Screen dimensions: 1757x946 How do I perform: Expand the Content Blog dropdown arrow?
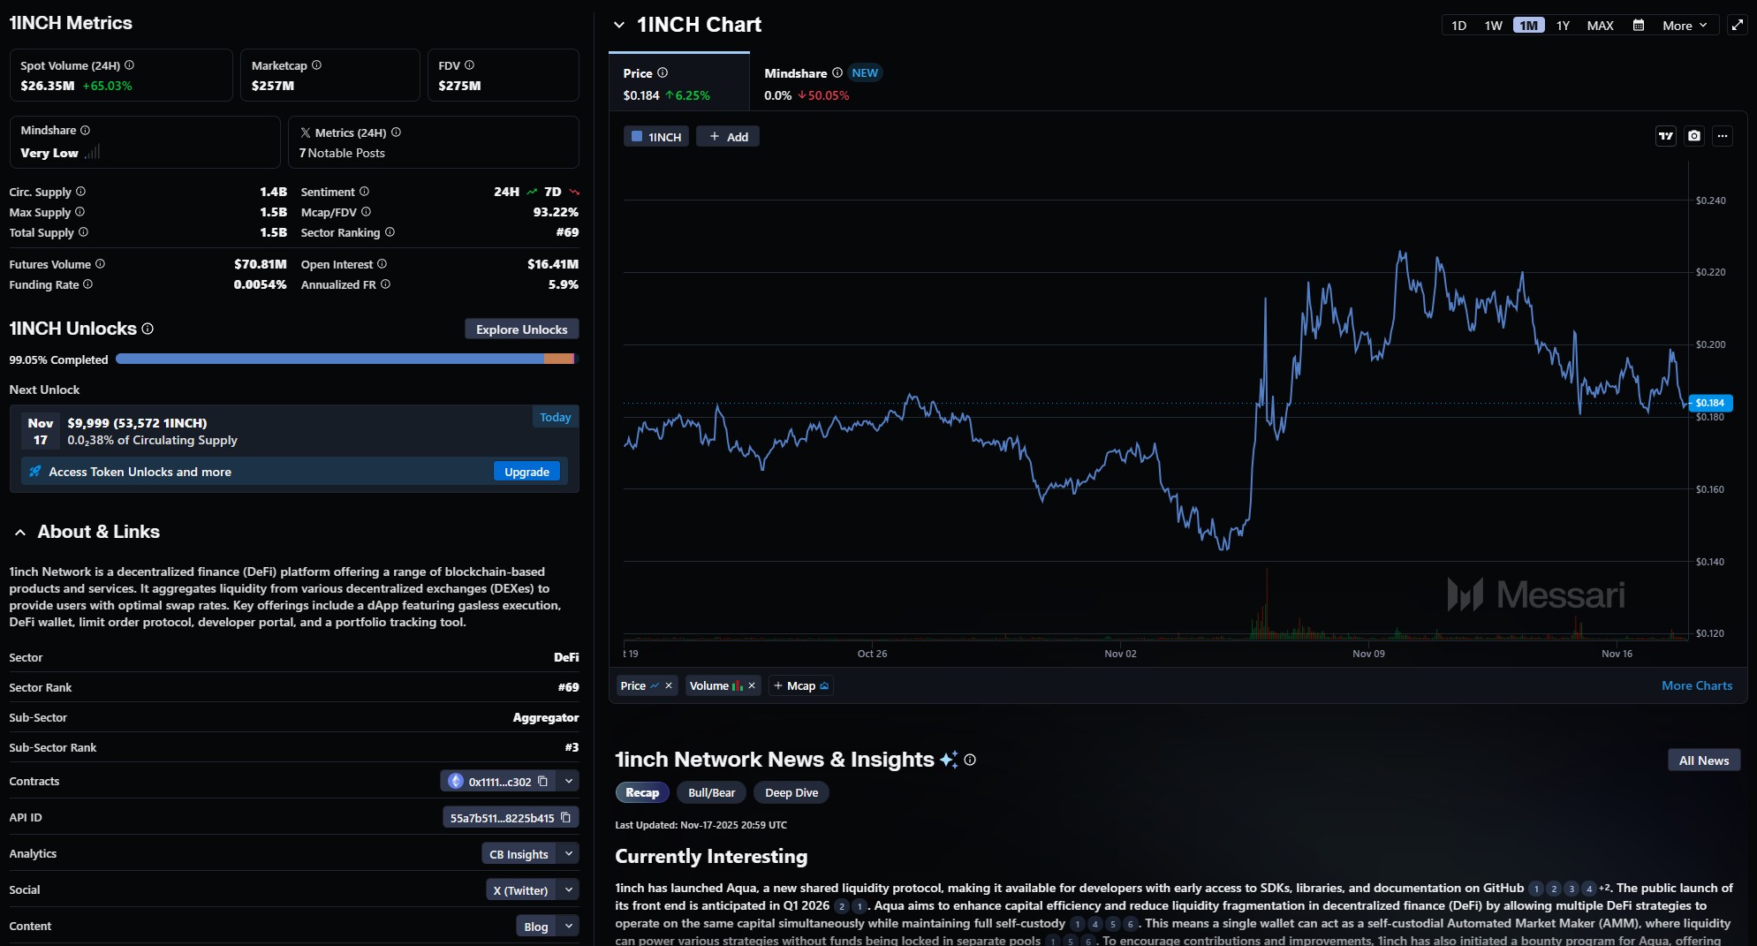(x=570, y=927)
